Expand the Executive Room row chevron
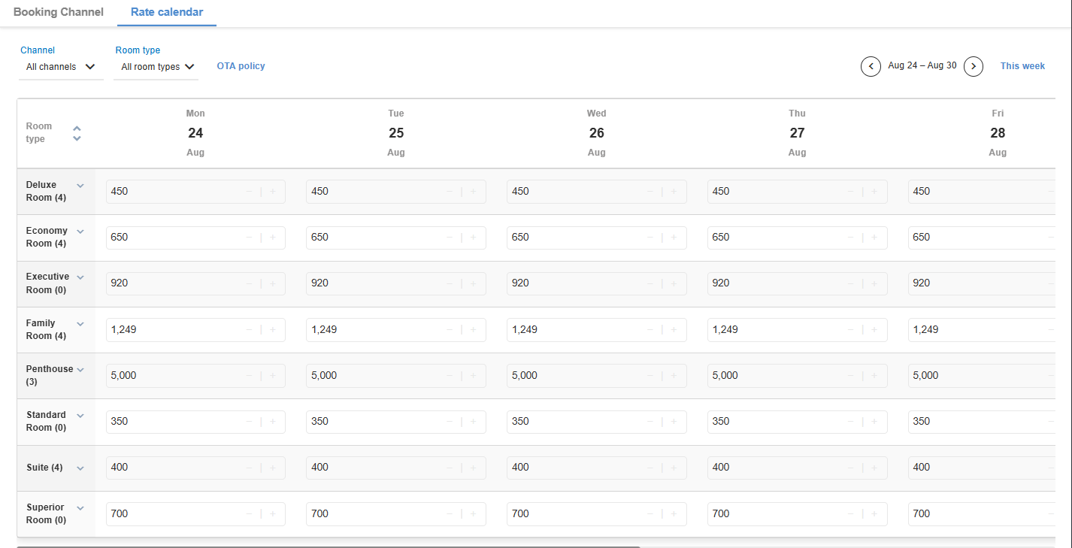 pos(80,277)
